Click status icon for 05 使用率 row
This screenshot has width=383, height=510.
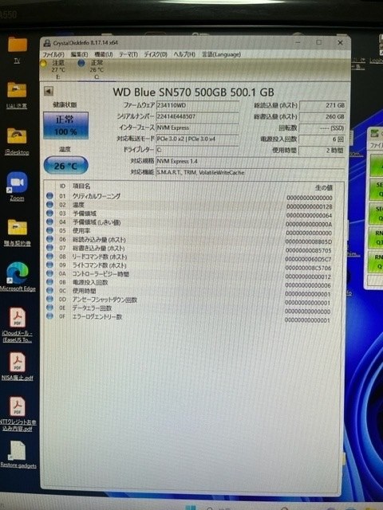(49, 230)
